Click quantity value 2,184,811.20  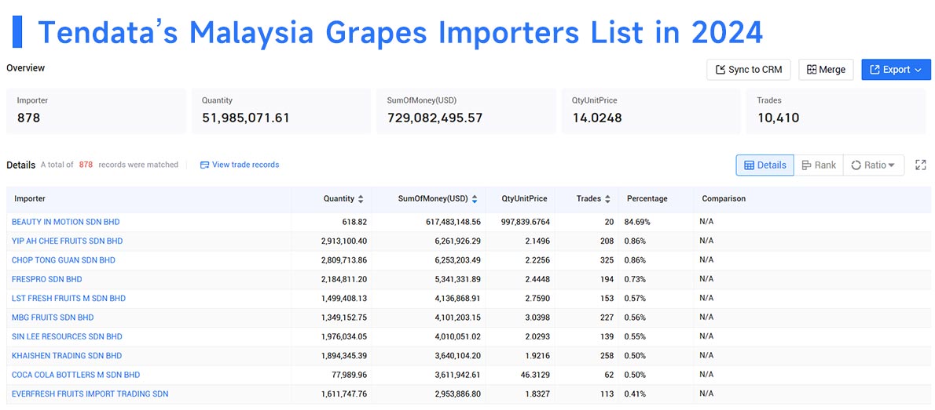[x=344, y=279]
